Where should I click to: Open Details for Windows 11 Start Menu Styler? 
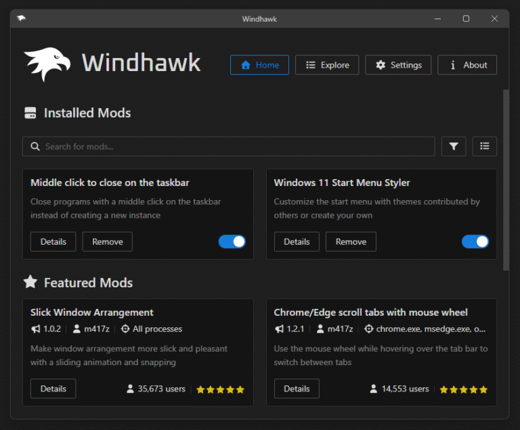click(297, 241)
